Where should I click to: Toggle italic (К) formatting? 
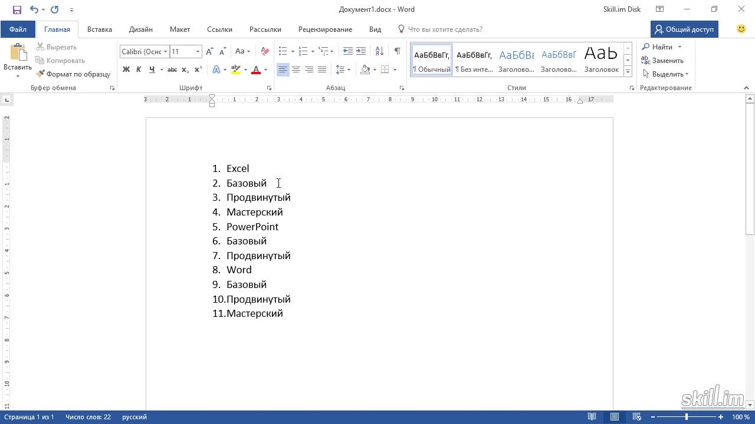click(x=139, y=69)
